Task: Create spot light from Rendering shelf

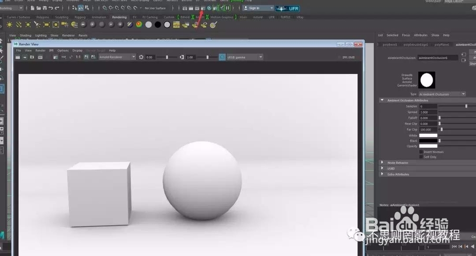Action: [37, 25]
